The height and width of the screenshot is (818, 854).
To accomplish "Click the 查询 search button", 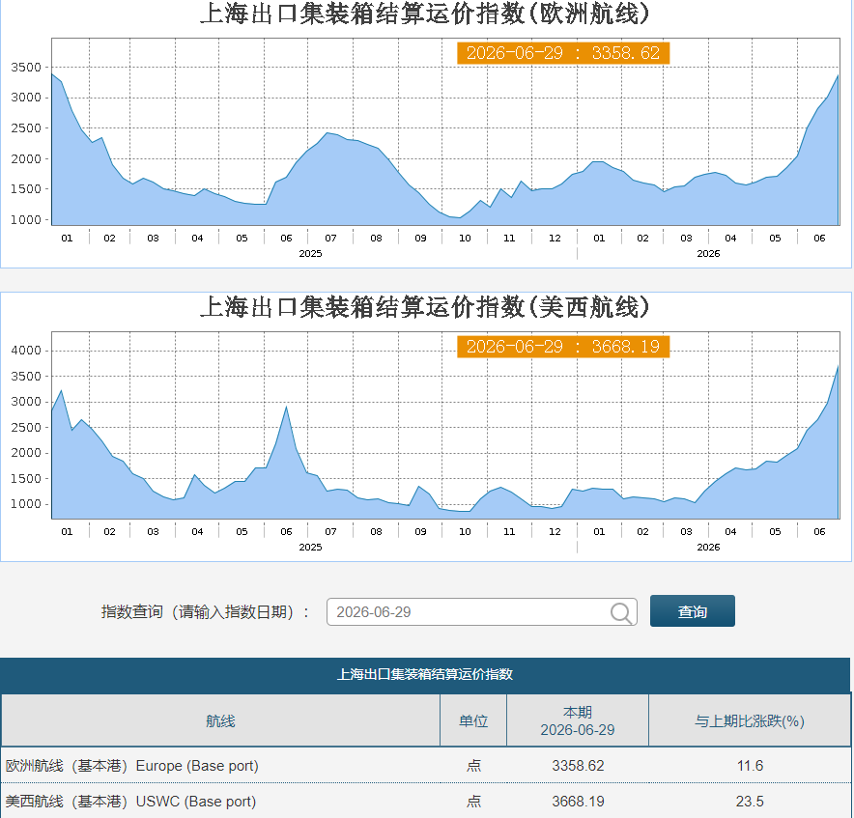I will (693, 611).
